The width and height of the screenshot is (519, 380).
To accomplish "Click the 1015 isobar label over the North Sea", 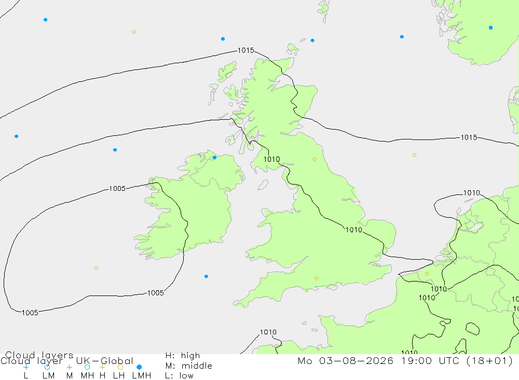I will (469, 137).
